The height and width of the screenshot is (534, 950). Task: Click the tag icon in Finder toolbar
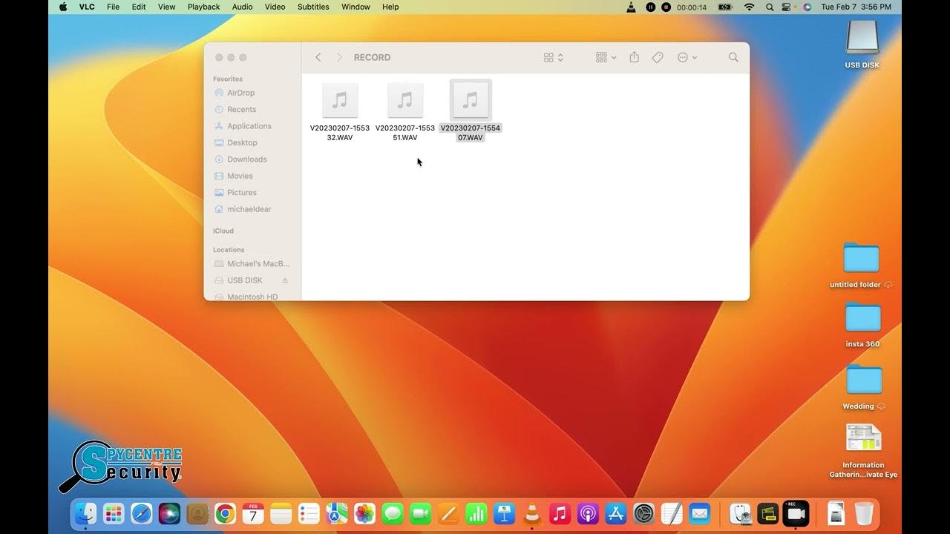click(x=658, y=57)
